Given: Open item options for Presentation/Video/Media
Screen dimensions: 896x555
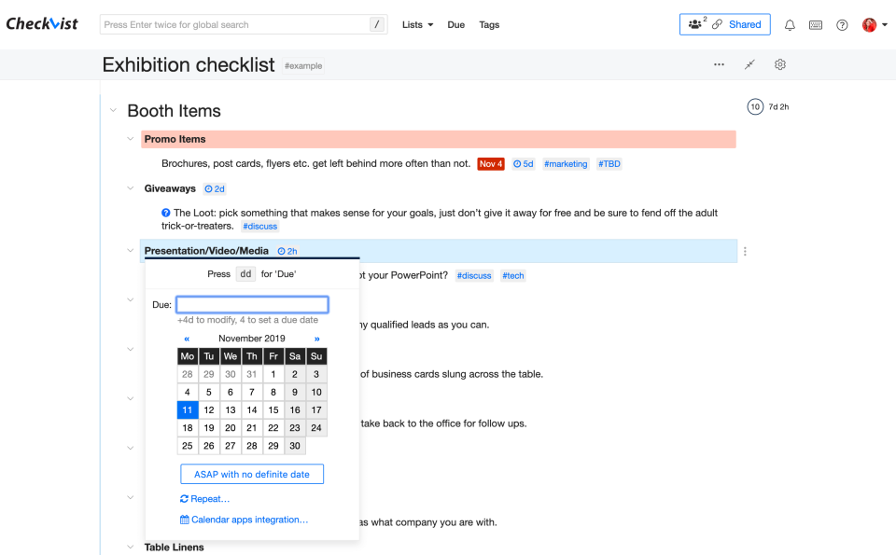Looking at the screenshot, I should coord(745,251).
